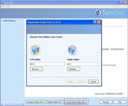
Task: Open the File menu
Action: [3, 6]
